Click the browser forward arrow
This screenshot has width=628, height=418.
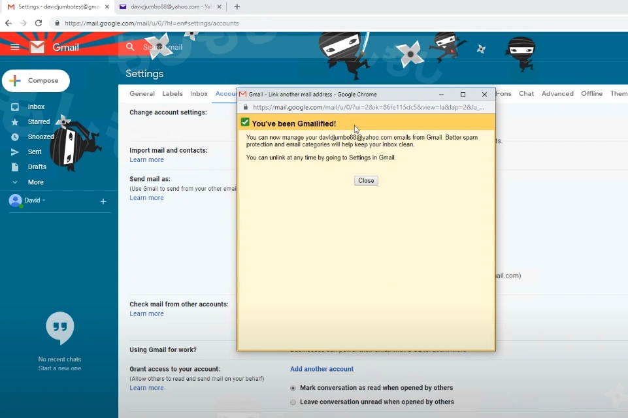24,24
